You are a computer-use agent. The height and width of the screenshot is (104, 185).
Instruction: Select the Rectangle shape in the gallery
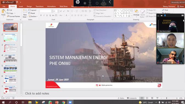[x=124, y=10]
